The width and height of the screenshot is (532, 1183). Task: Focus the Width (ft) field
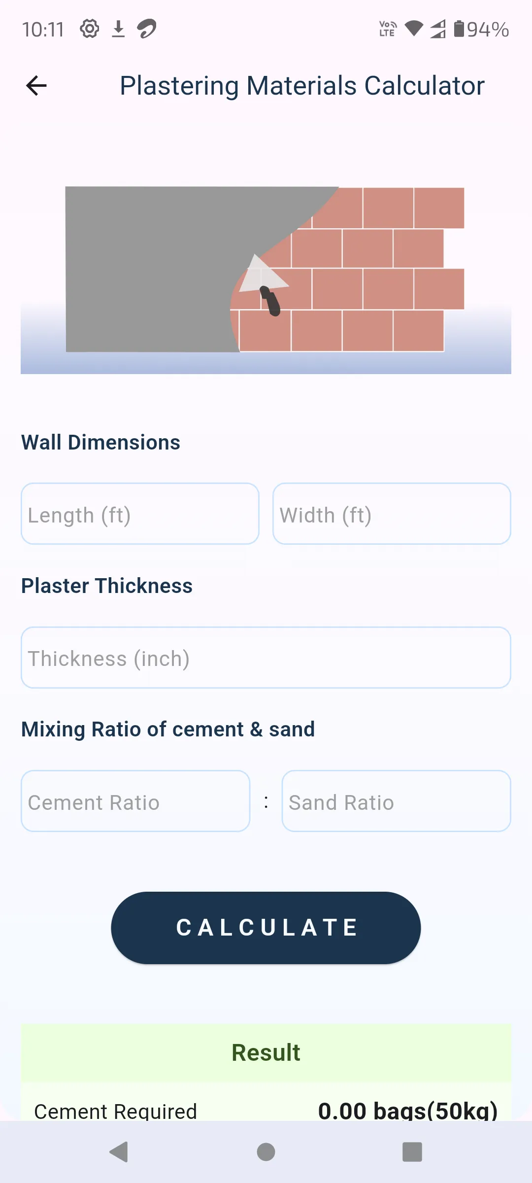[x=392, y=514]
